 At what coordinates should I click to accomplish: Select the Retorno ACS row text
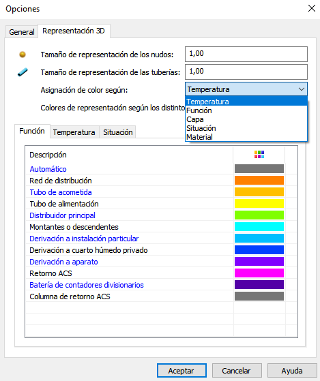click(50, 273)
